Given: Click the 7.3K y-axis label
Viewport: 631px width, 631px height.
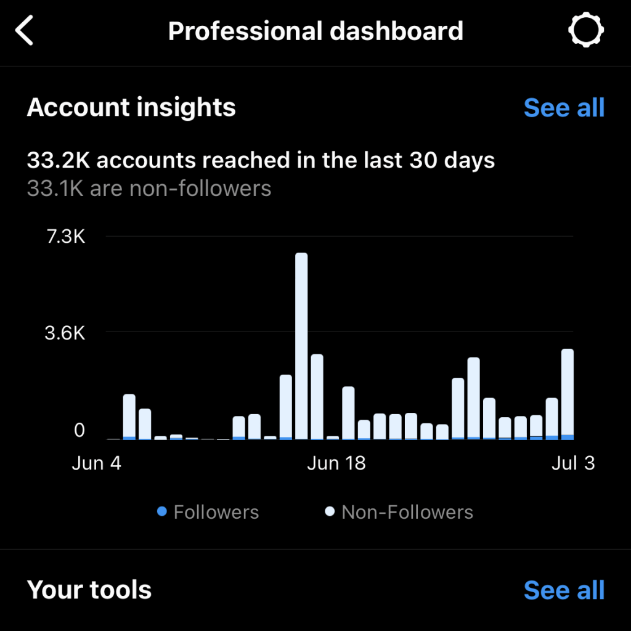Looking at the screenshot, I should pyautogui.click(x=66, y=237).
